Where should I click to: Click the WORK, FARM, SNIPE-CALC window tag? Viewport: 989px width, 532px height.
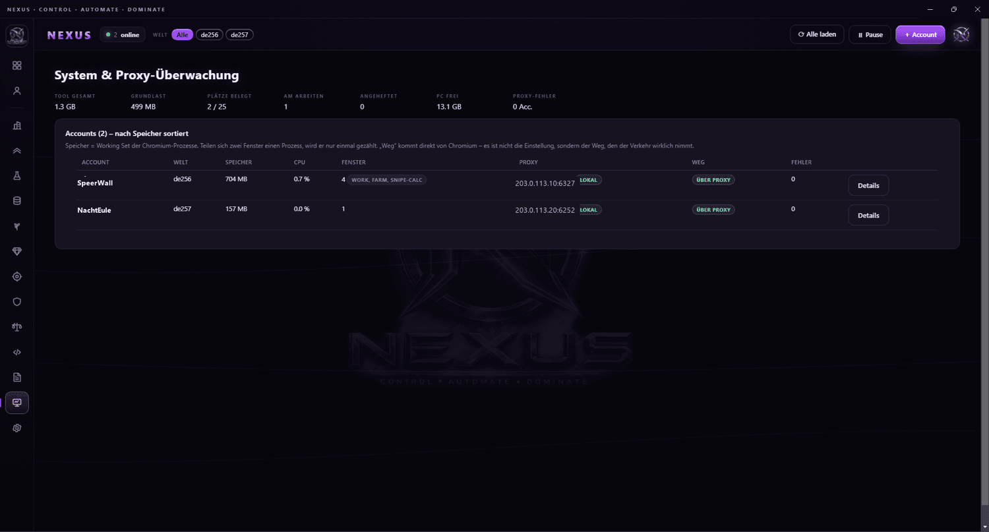click(x=387, y=180)
